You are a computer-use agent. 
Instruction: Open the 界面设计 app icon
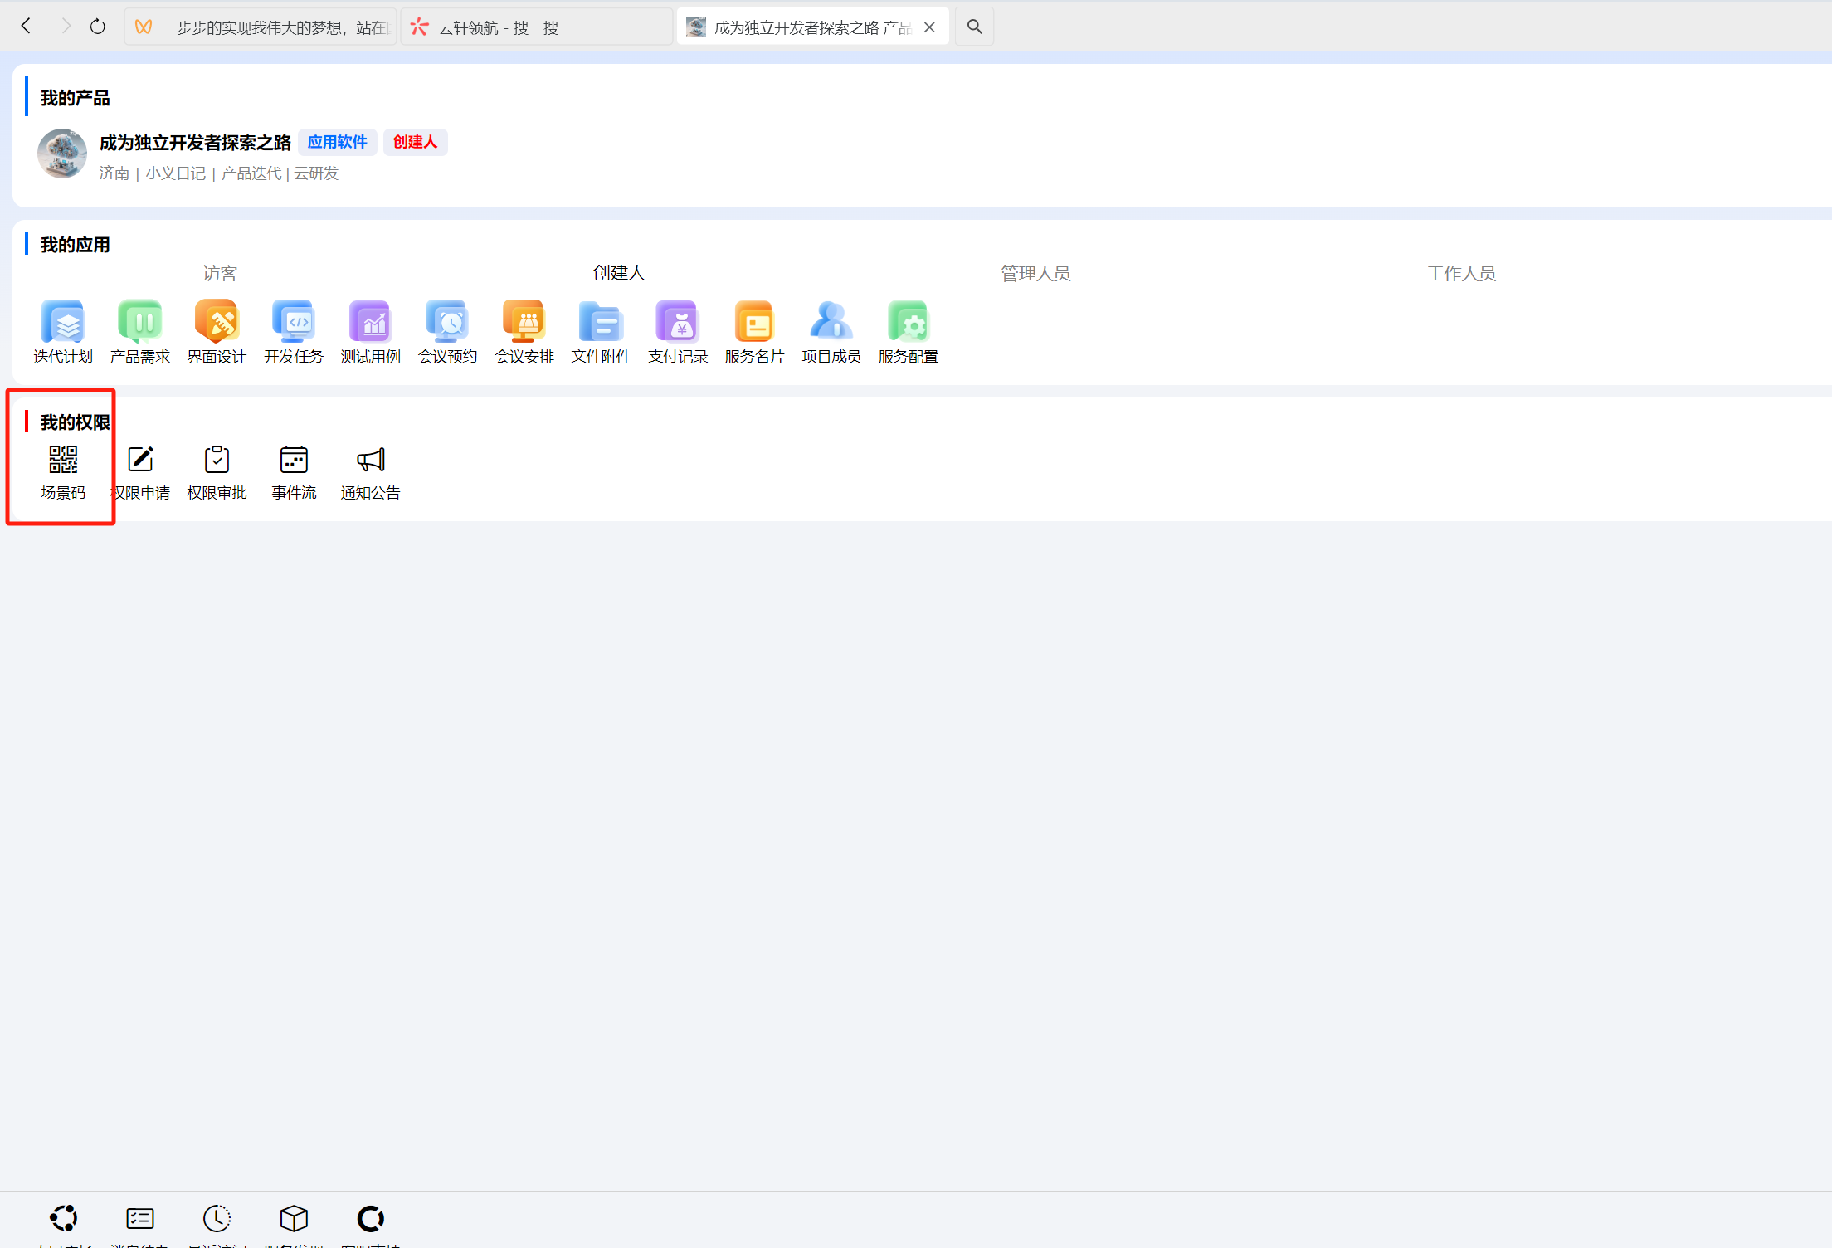click(x=217, y=322)
